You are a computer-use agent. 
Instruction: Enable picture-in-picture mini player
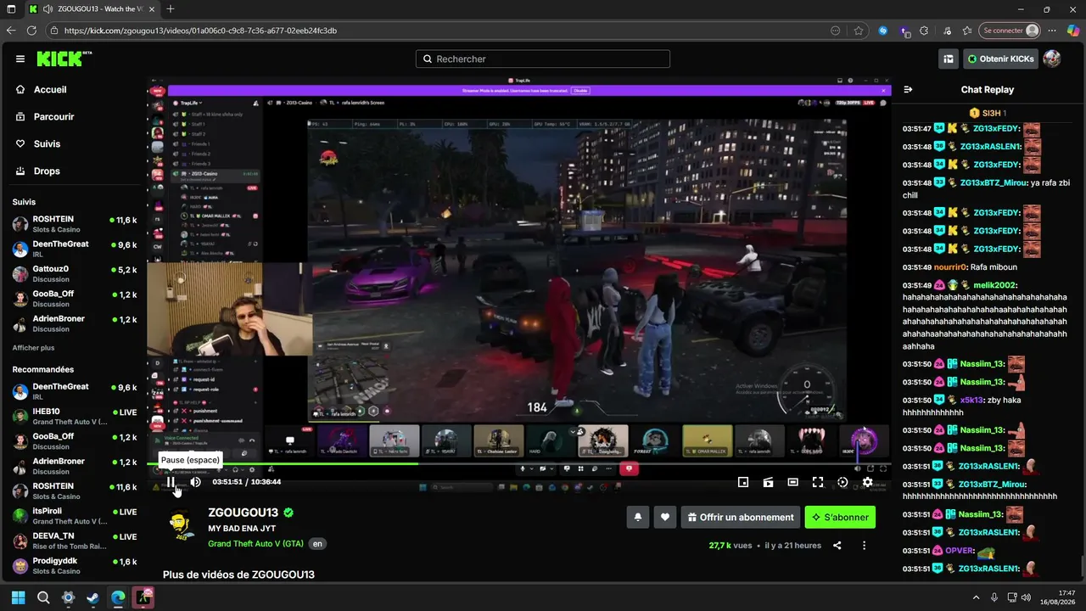coord(743,482)
